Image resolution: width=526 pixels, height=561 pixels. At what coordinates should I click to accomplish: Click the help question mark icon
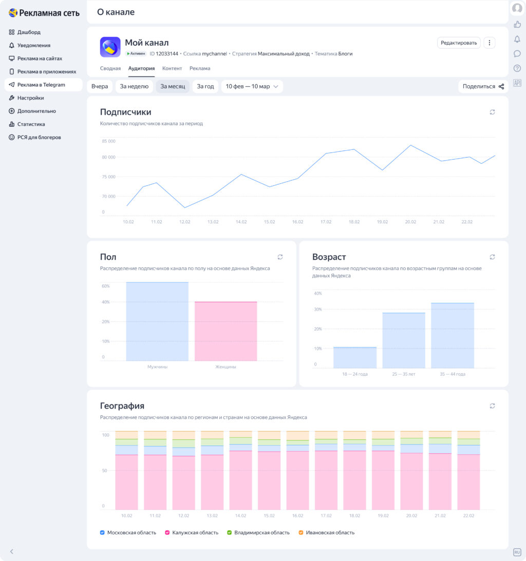(x=517, y=68)
